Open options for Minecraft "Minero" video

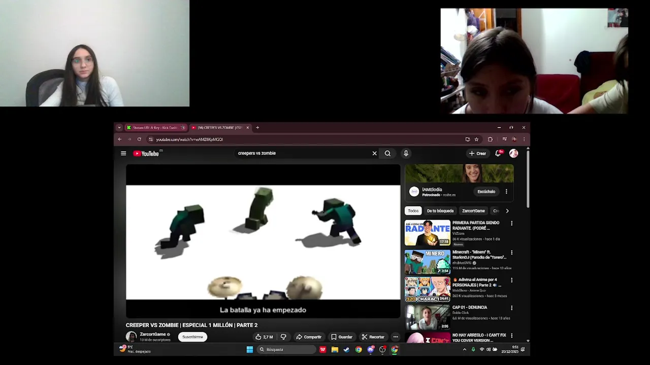click(511, 252)
